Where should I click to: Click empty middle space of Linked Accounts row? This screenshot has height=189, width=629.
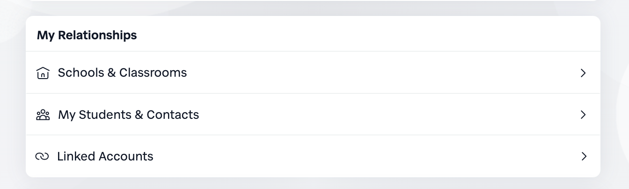pos(374,156)
